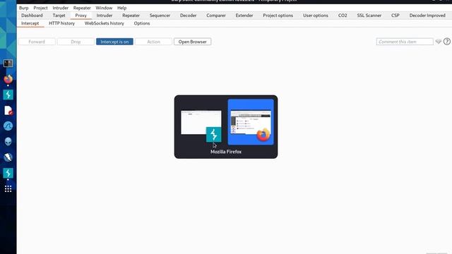Open the SSL Scanner tab
Viewport: 452px width, 254px height.
[x=369, y=16]
